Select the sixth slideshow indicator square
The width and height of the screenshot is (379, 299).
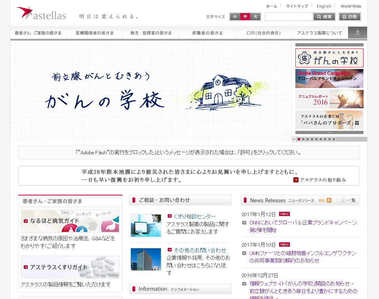[320, 139]
